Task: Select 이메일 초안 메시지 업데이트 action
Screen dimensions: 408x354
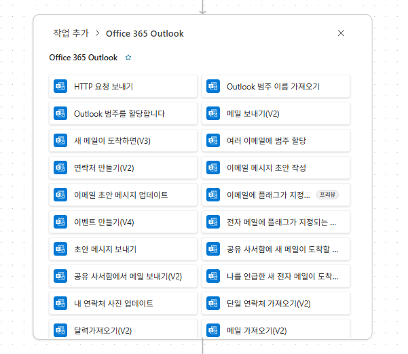Action: point(123,195)
